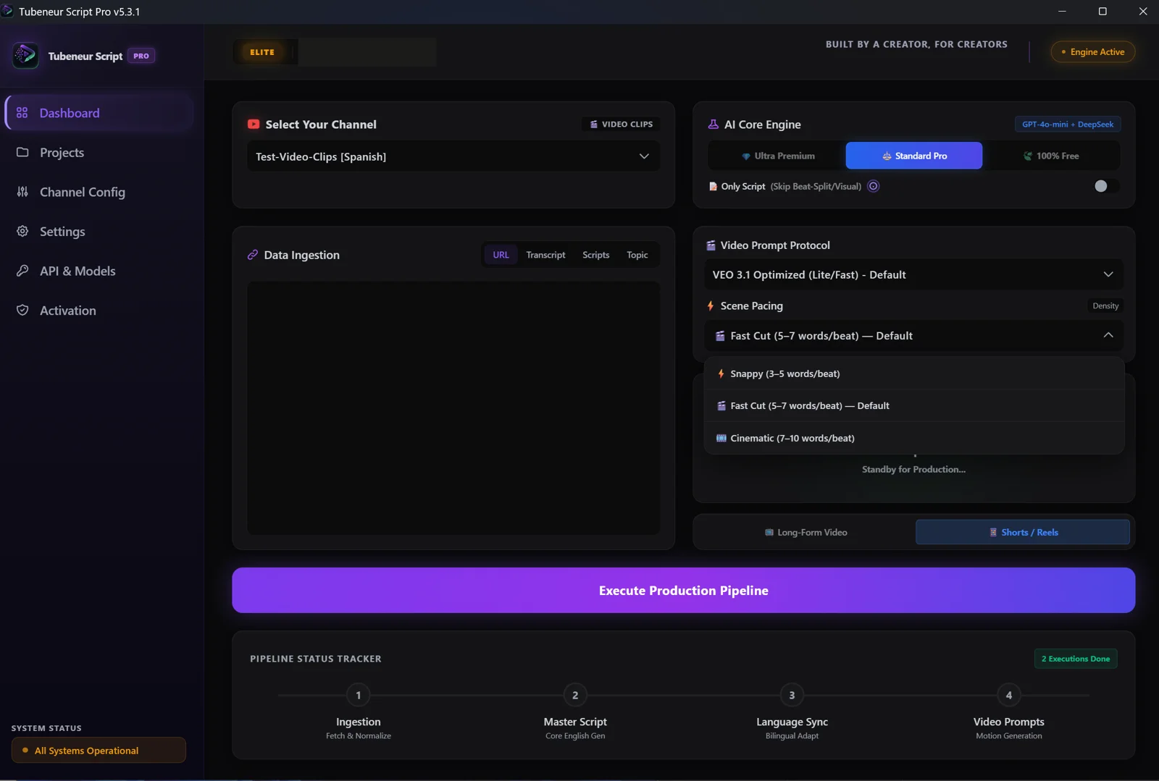
Task: Click inside the Data Ingestion text area
Action: [x=453, y=408]
